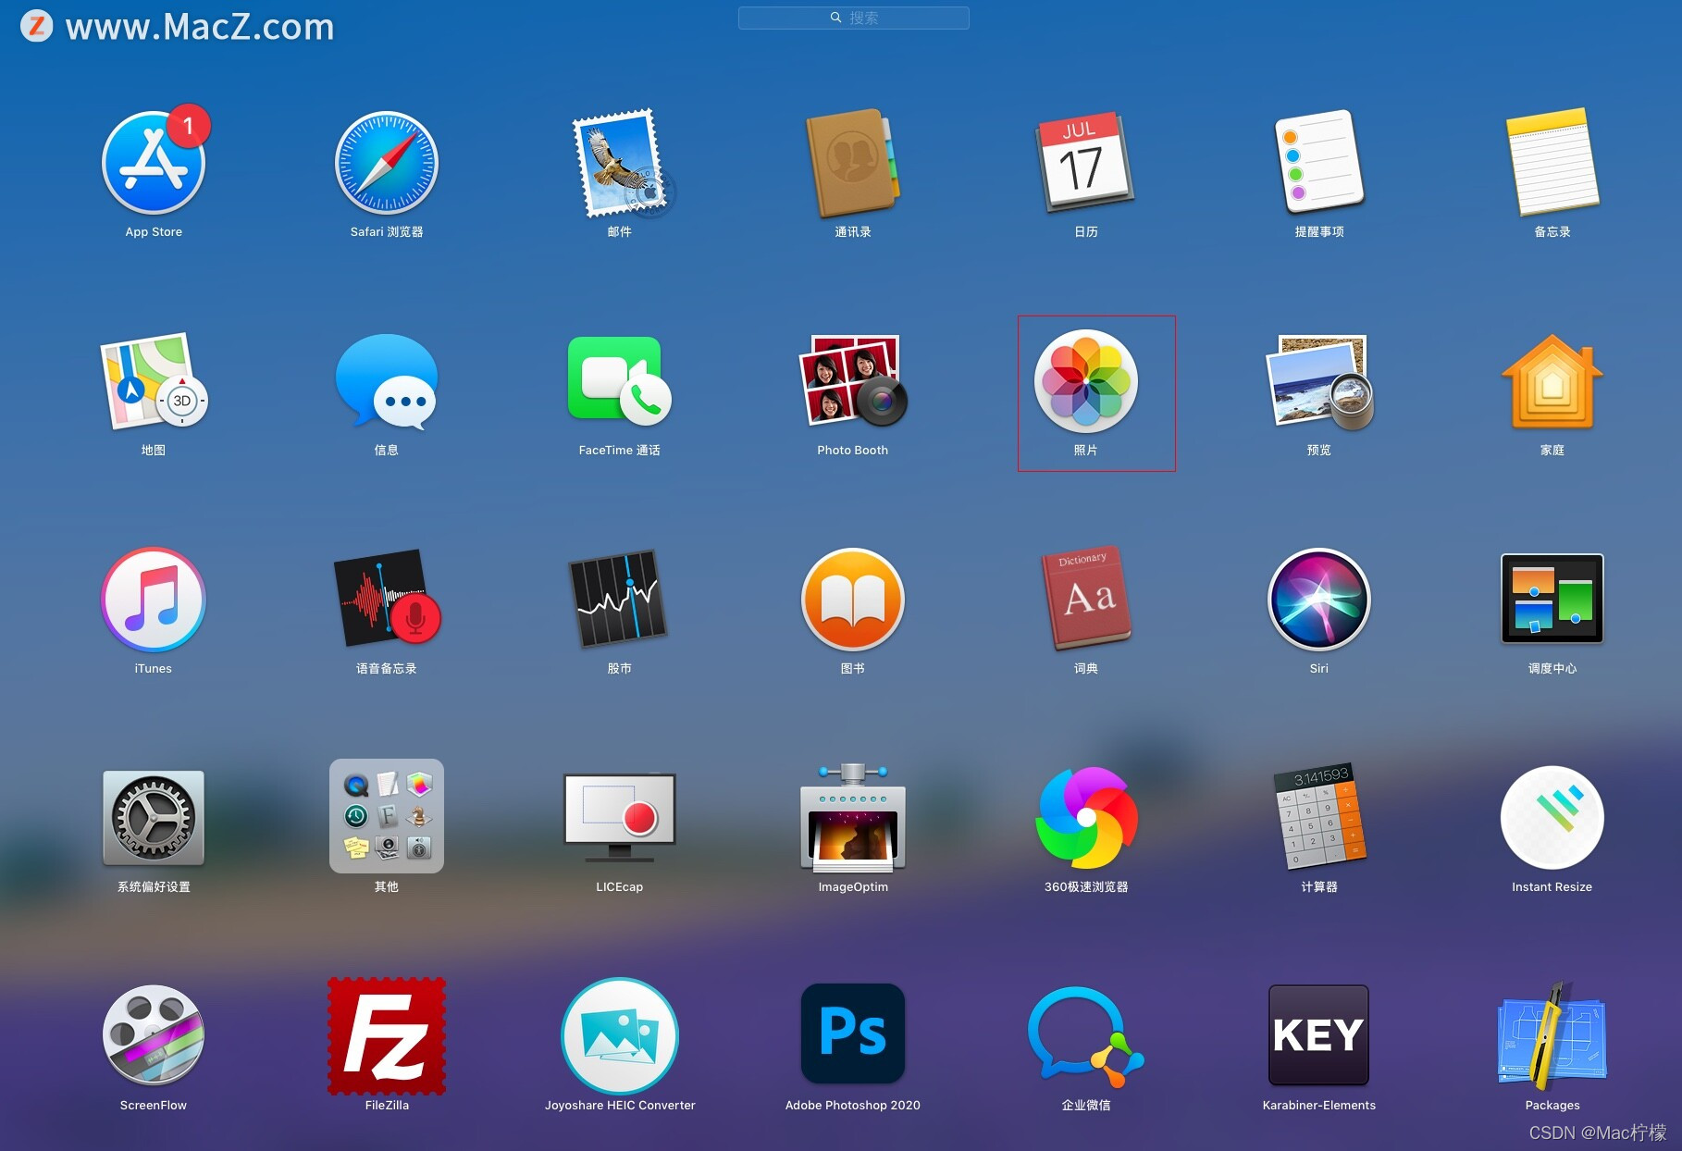Launch Adobe Photoshop 2020
1682x1151 pixels.
(853, 1034)
